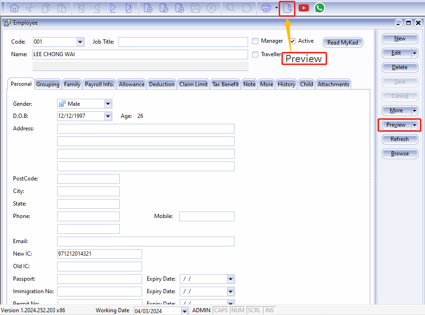Enable the Manager checkbox
The height and width of the screenshot is (315, 425).
coord(255,41)
